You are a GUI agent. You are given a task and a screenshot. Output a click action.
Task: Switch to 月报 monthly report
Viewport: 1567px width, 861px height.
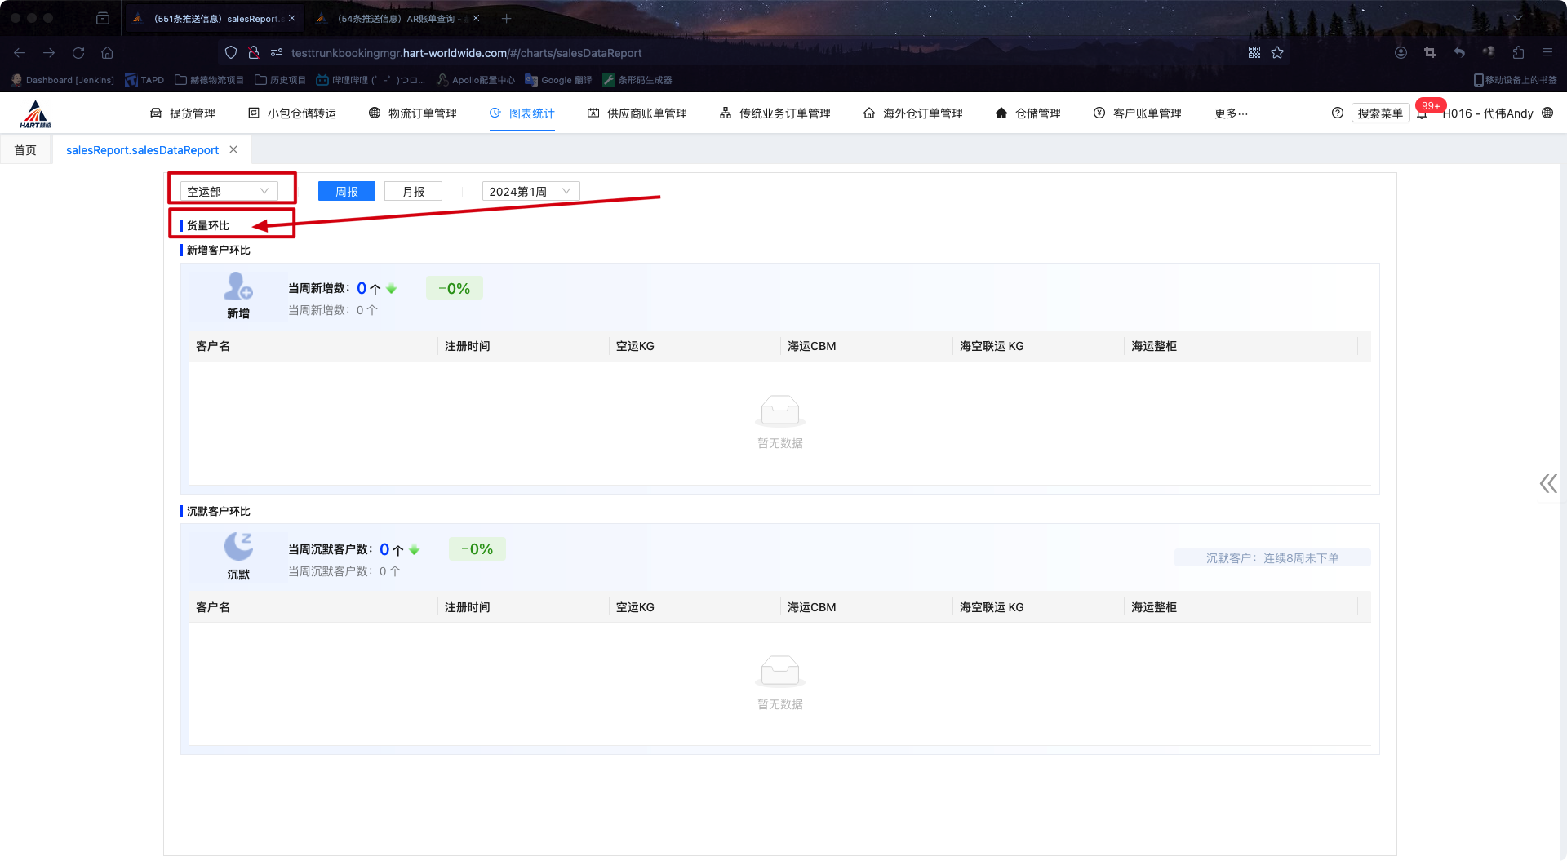pos(413,192)
